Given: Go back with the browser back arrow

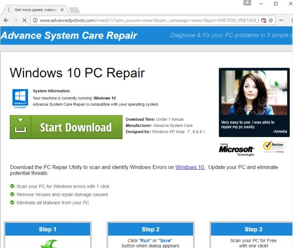Looking at the screenshot, I should click(6, 20).
